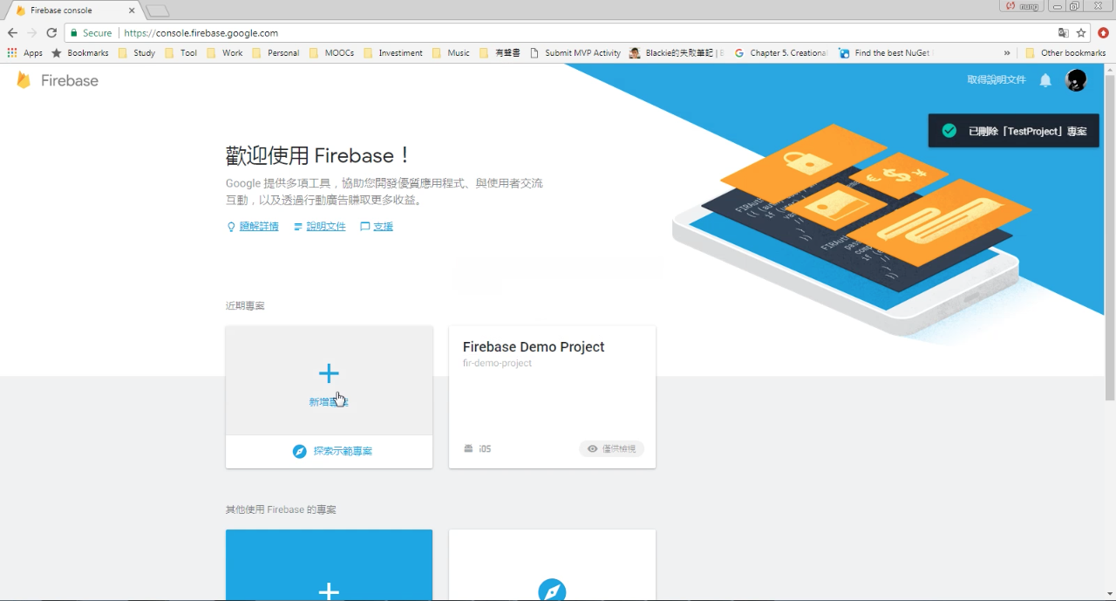The height and width of the screenshot is (601, 1116).
Task: Click the compass icon beside 探索示範專案
Action: coord(299,451)
